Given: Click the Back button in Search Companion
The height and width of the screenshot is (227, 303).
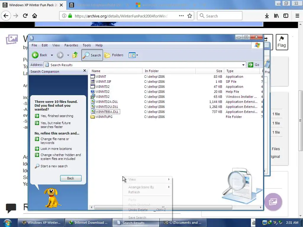Looking at the screenshot, I should (71, 178).
